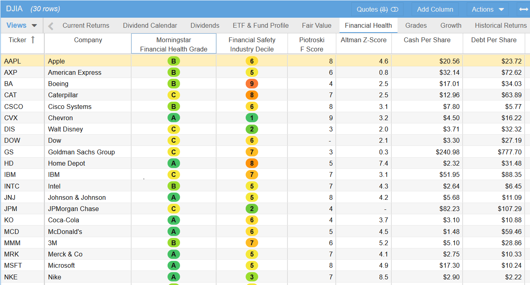The image size is (530, 285).
Task: Select the Goldman Sachs Group company name
Action: tap(81, 152)
